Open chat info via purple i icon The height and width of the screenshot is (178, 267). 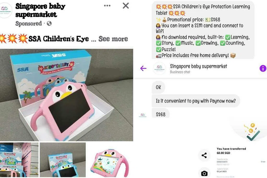(x=263, y=68)
